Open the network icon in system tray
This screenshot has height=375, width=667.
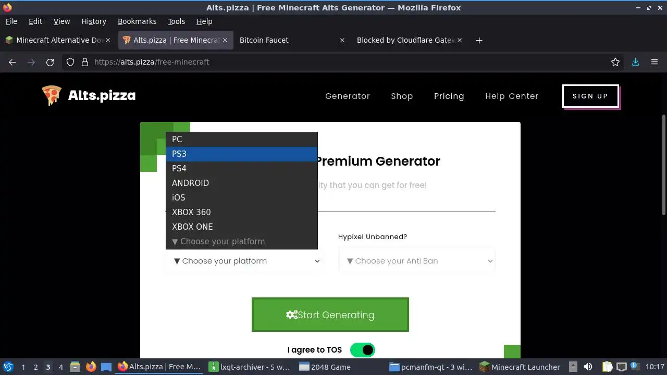click(x=621, y=367)
